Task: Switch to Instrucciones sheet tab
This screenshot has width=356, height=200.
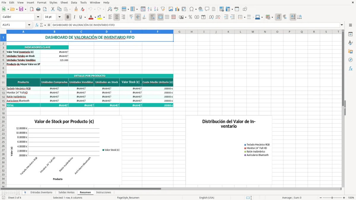Action: click(104, 192)
